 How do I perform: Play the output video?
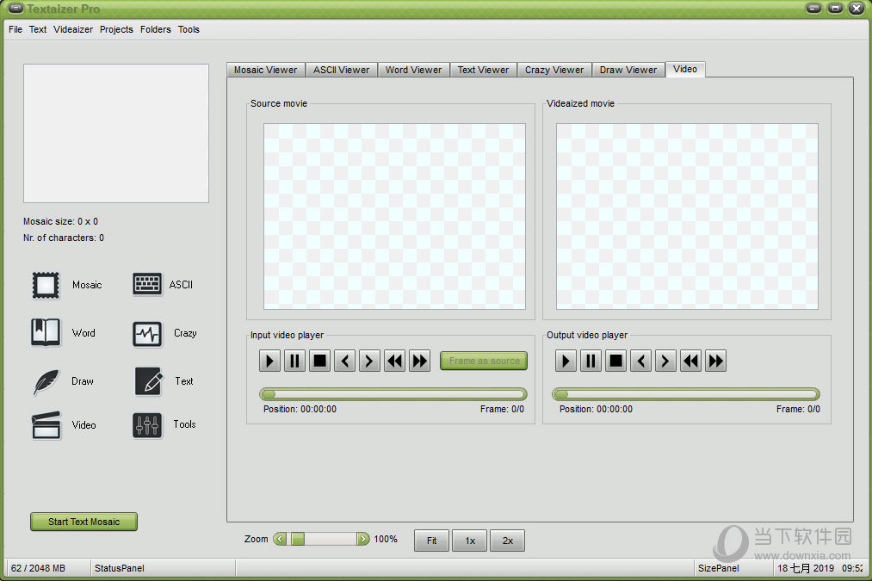pos(566,362)
